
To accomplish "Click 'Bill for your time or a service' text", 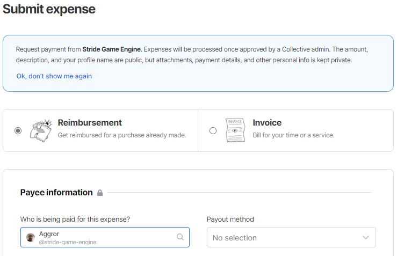I will click(x=293, y=135).
